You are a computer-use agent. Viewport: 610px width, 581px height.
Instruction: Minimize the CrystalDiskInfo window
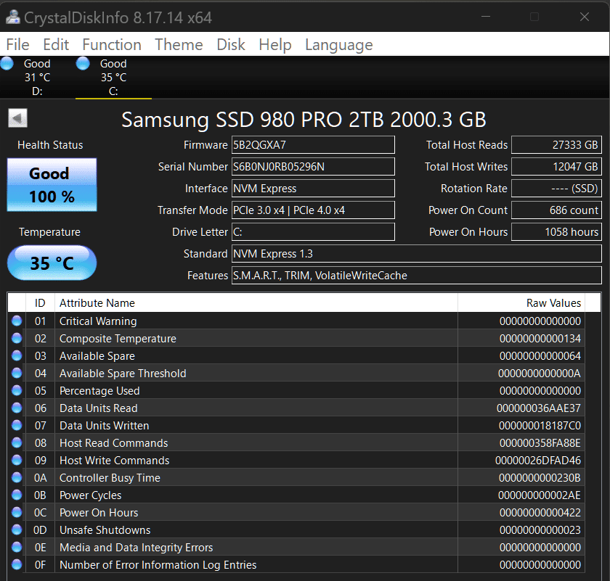[486, 17]
